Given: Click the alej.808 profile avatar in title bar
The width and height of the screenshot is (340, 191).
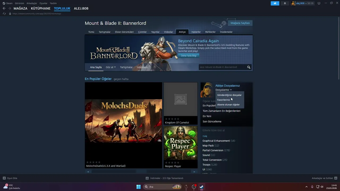Looking at the screenshot, I should 293,3.
